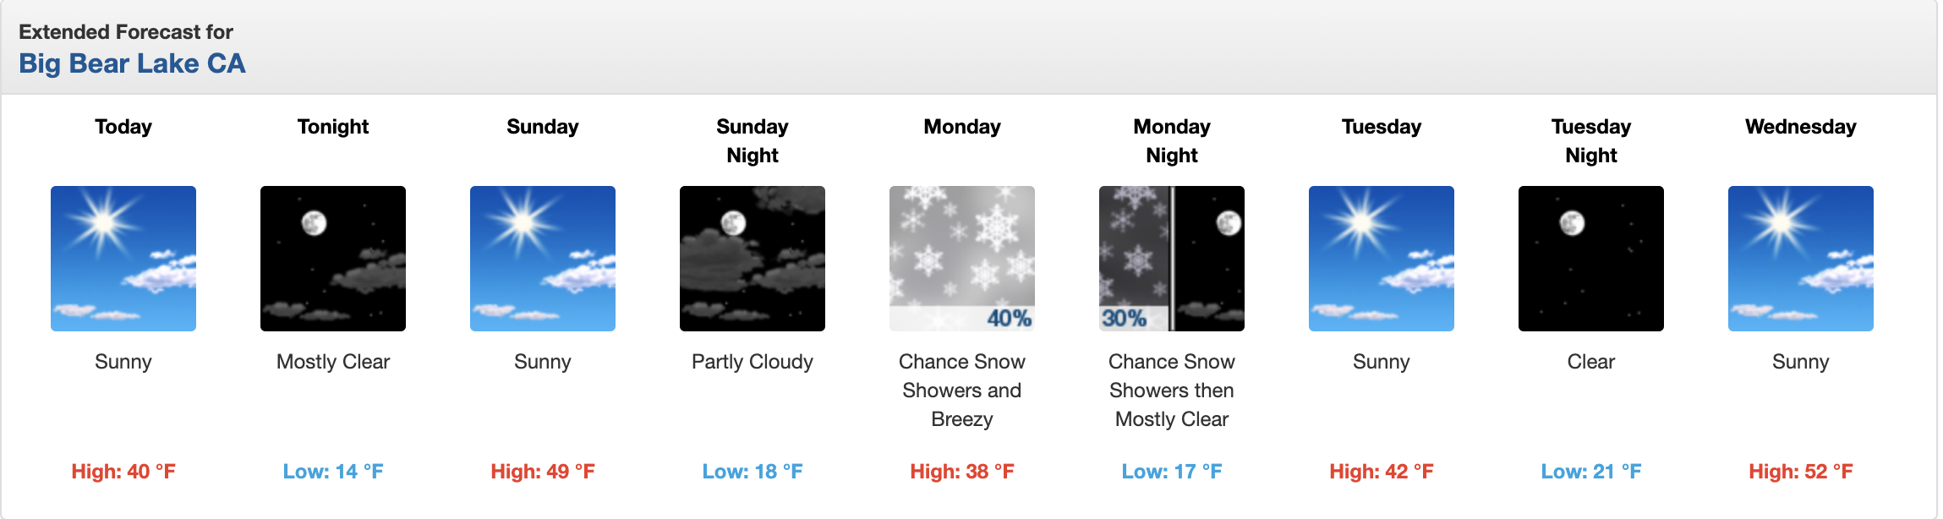Click the Partly Cloudy description
The width and height of the screenshot is (1943, 519).
click(x=753, y=362)
